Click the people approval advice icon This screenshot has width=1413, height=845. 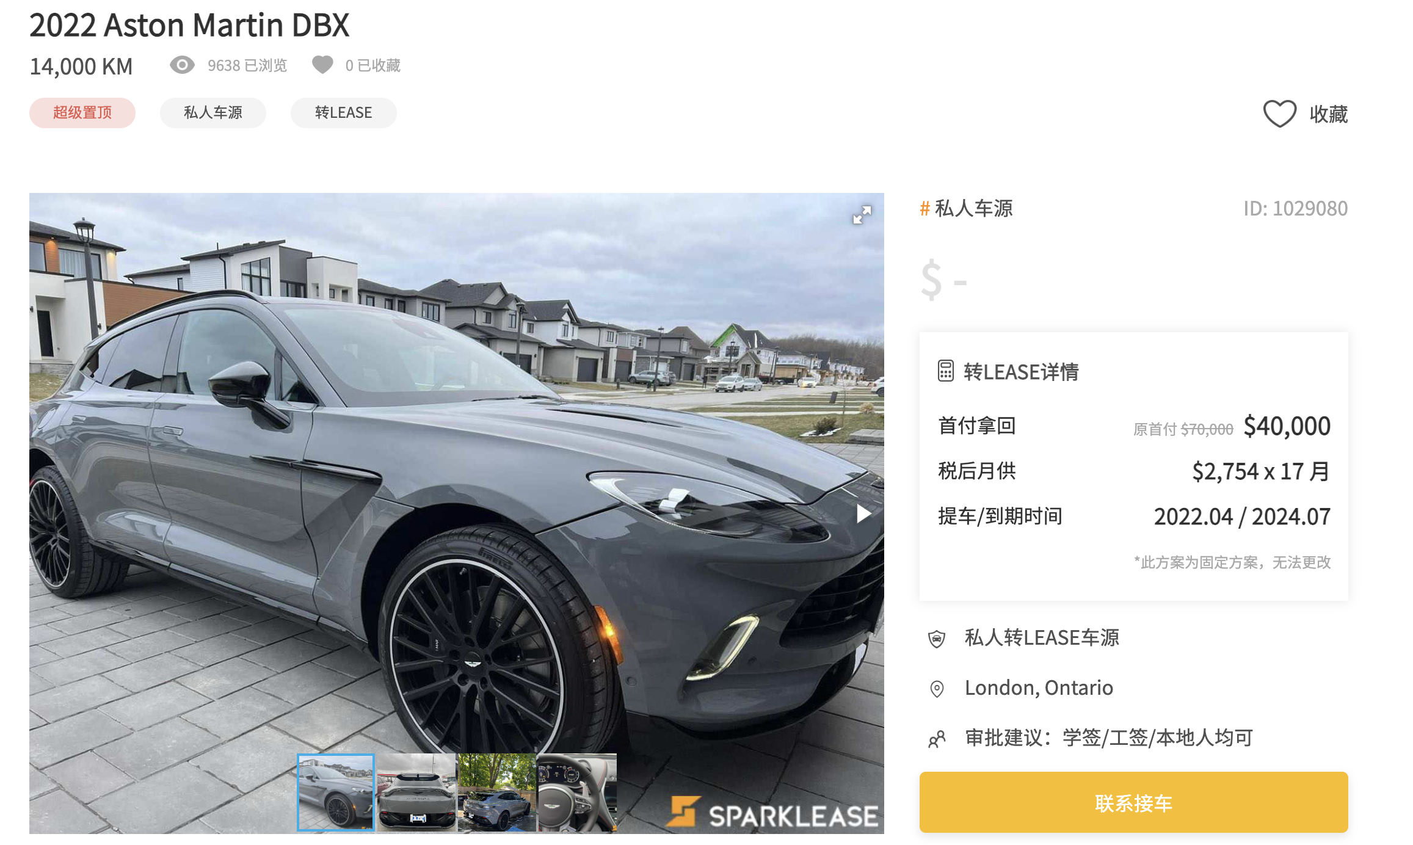[x=937, y=739]
